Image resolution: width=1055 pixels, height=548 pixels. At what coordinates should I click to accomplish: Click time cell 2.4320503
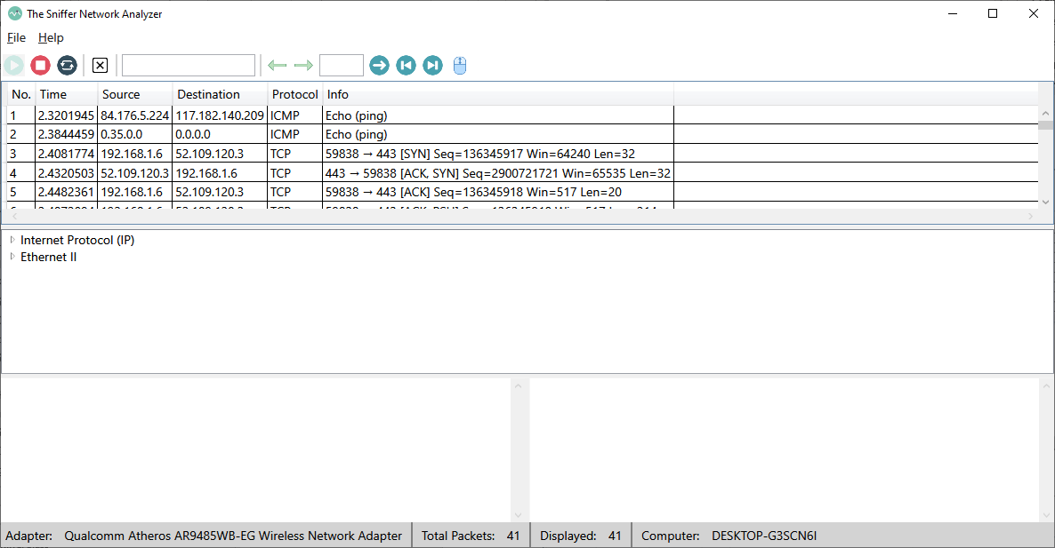[x=66, y=173]
